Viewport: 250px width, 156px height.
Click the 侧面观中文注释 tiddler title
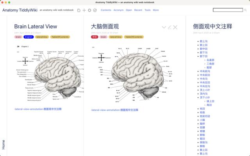click(x=212, y=27)
